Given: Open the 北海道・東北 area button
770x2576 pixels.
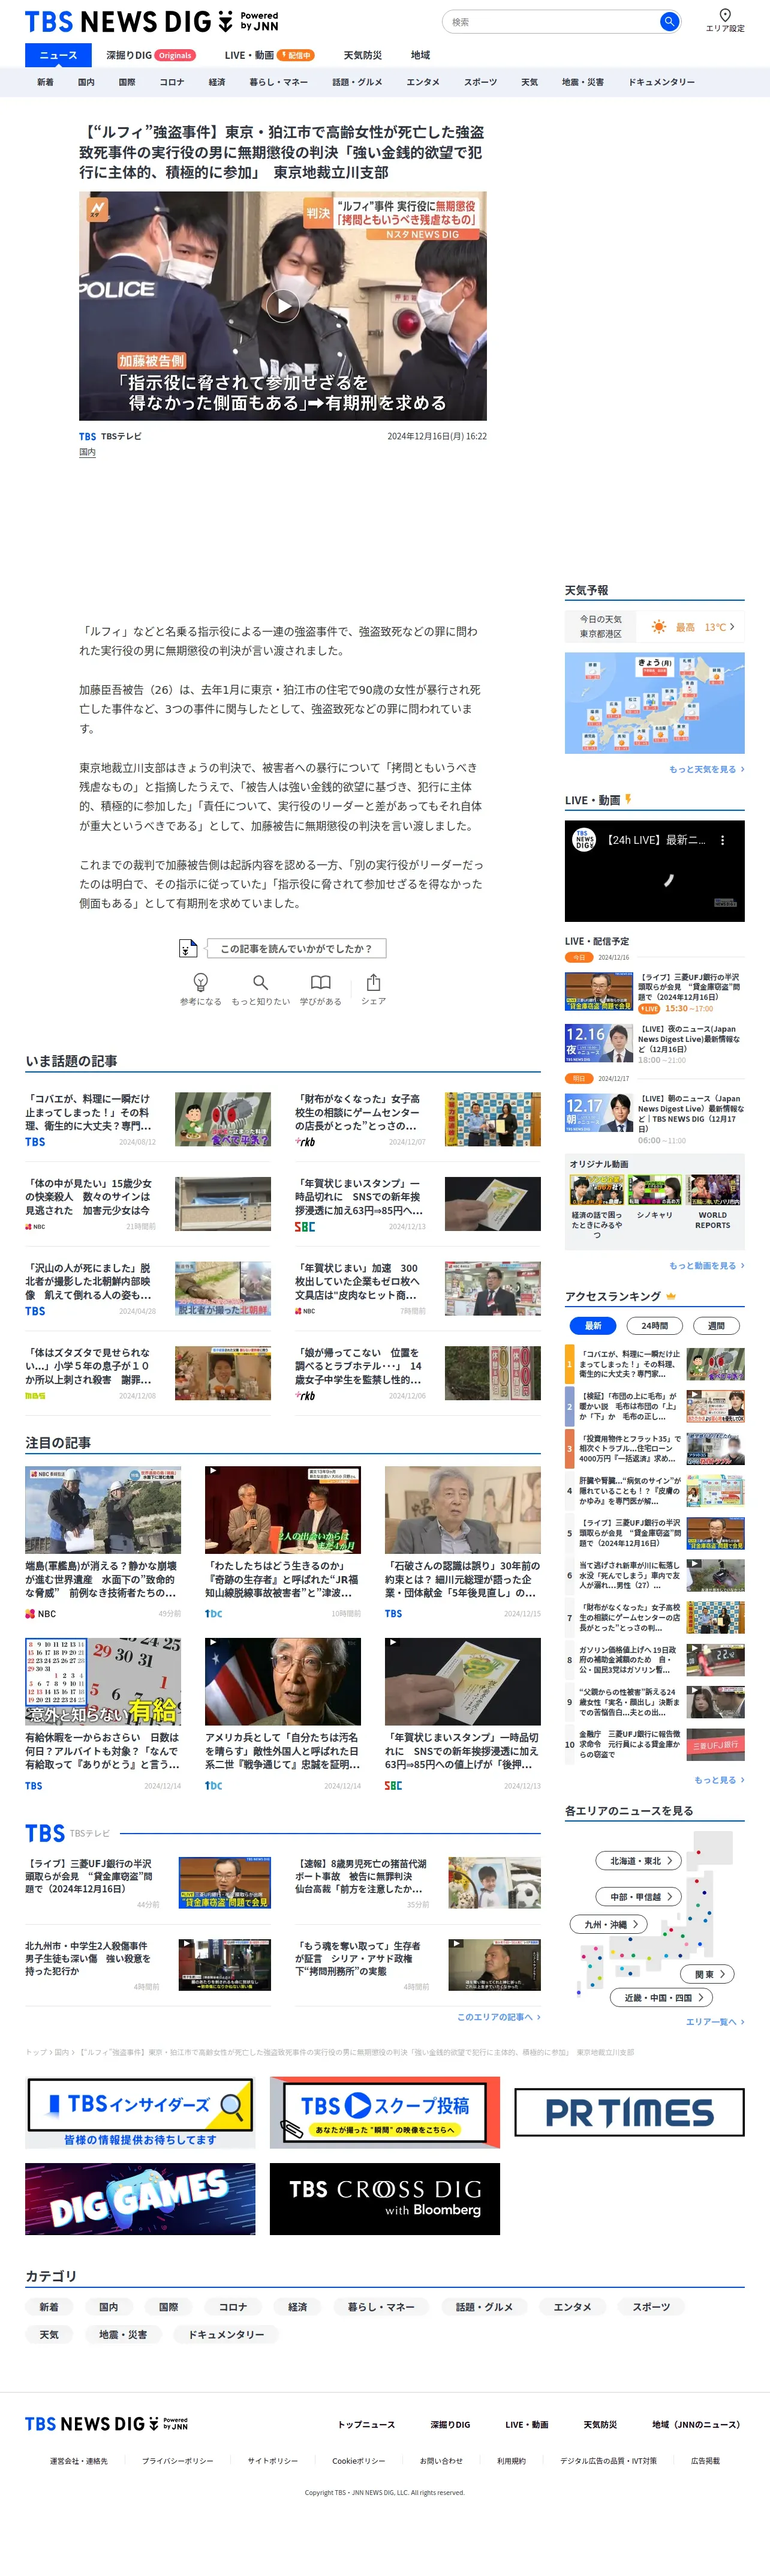Looking at the screenshot, I should point(639,1861).
